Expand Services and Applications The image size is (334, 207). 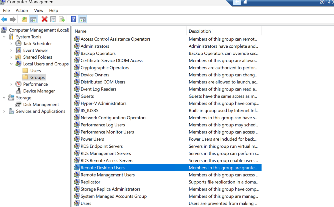click(x=4, y=111)
